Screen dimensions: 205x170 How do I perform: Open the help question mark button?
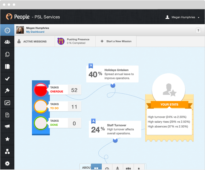(x=198, y=30)
